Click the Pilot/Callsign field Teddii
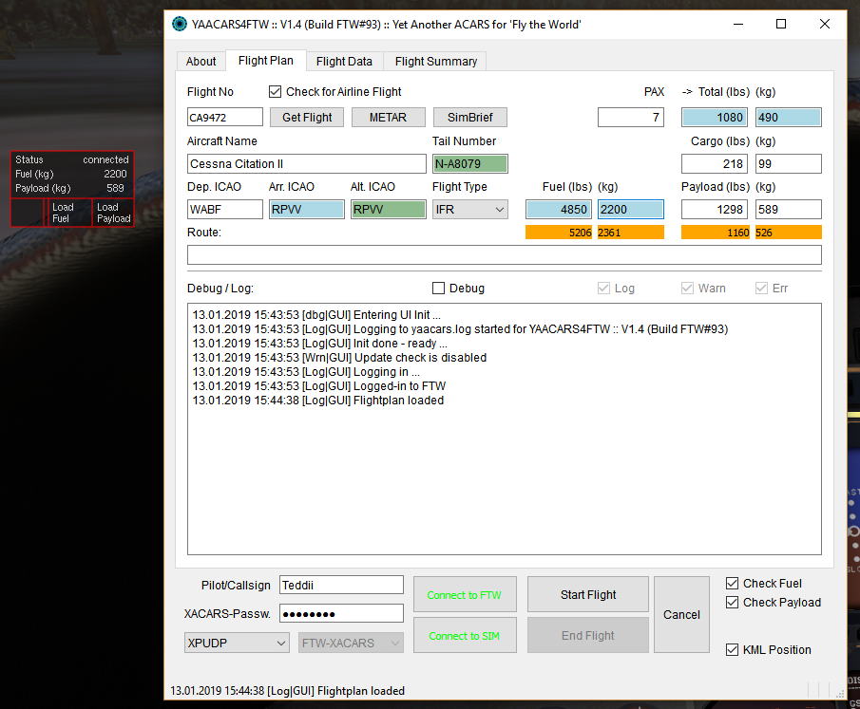This screenshot has height=709, width=860. pos(341,586)
